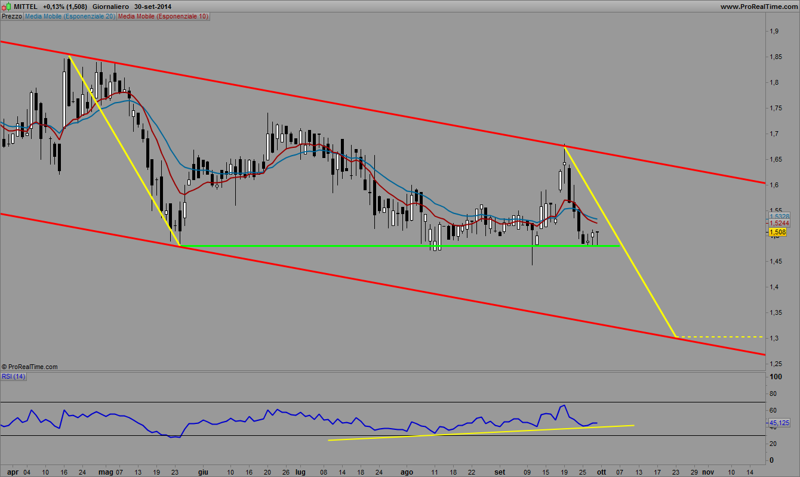Click the yellow 1,508 current price tag
Image resolution: width=800 pixels, height=477 pixels.
(x=777, y=231)
